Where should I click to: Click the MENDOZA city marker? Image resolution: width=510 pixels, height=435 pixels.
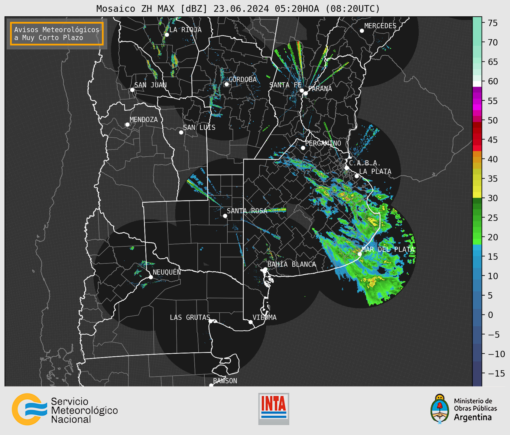[x=127, y=125]
